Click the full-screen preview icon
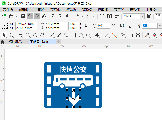 point(149,16)
